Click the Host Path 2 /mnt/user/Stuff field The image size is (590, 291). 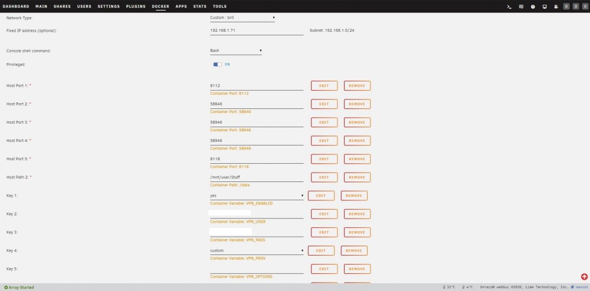tap(257, 177)
